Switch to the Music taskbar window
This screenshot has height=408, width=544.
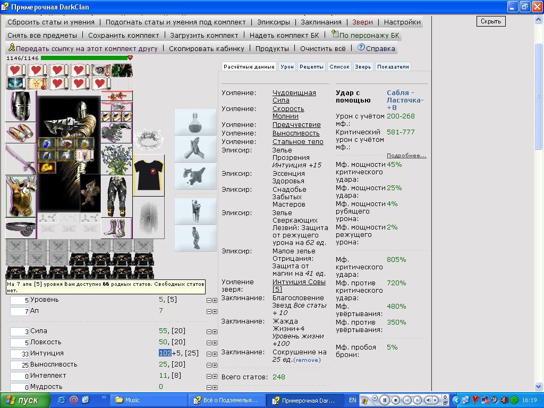point(149,400)
